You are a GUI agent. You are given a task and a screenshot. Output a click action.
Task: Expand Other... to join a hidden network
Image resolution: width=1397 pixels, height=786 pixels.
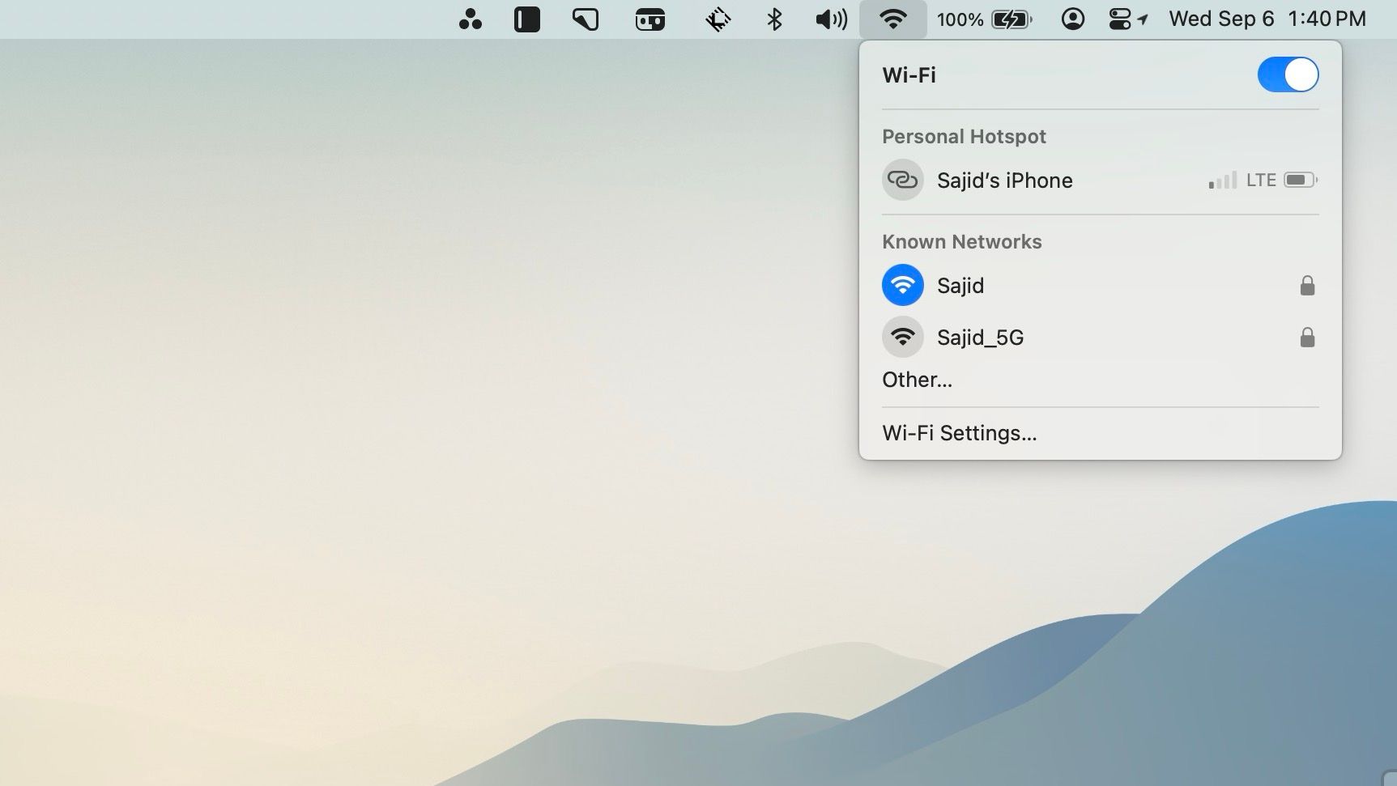pyautogui.click(x=917, y=380)
